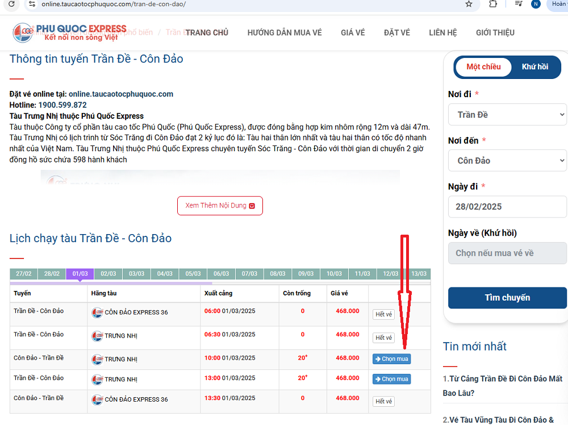Screen dimensions: 568x425
Task: Open the browser extensions puzzle icon
Action: [492, 4]
